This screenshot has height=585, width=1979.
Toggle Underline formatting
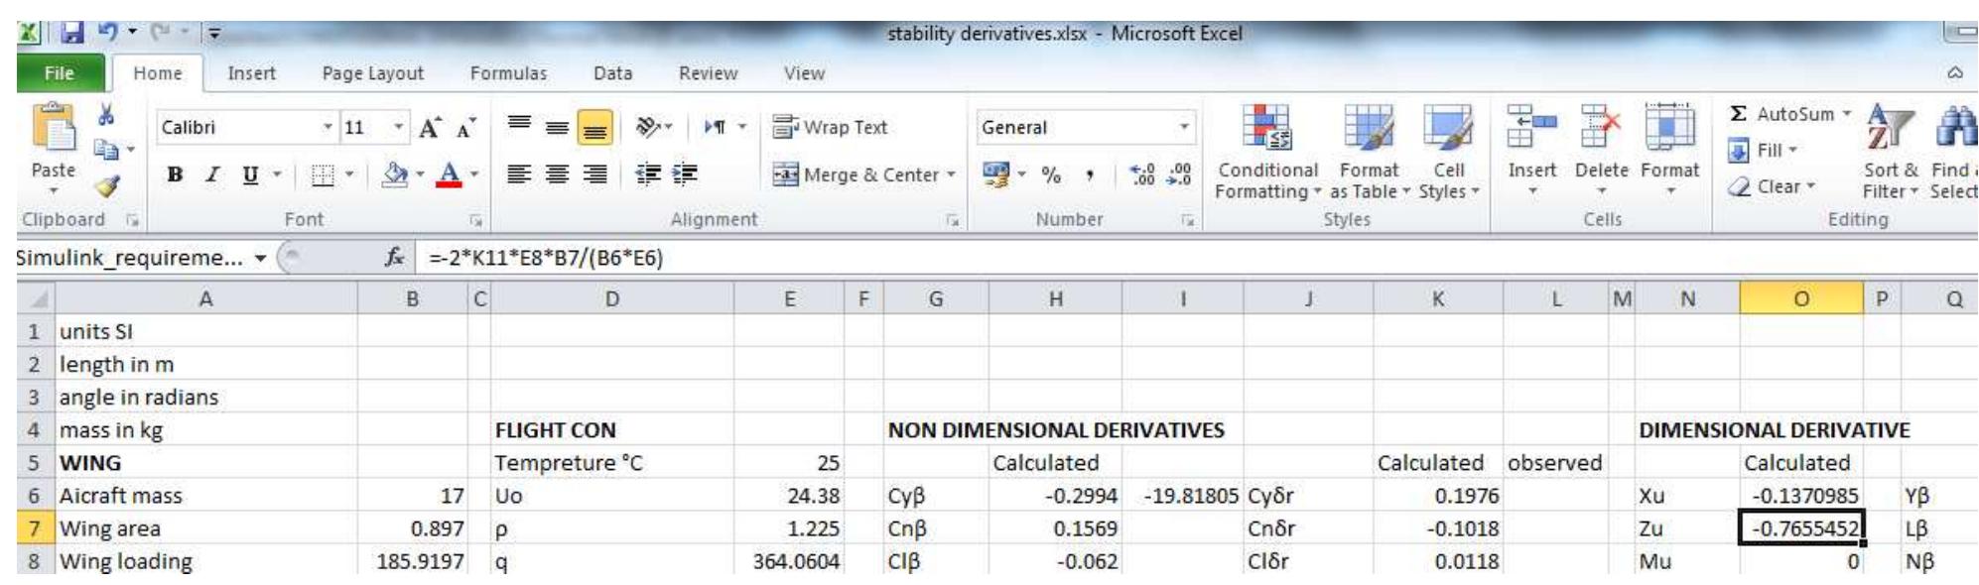click(250, 175)
